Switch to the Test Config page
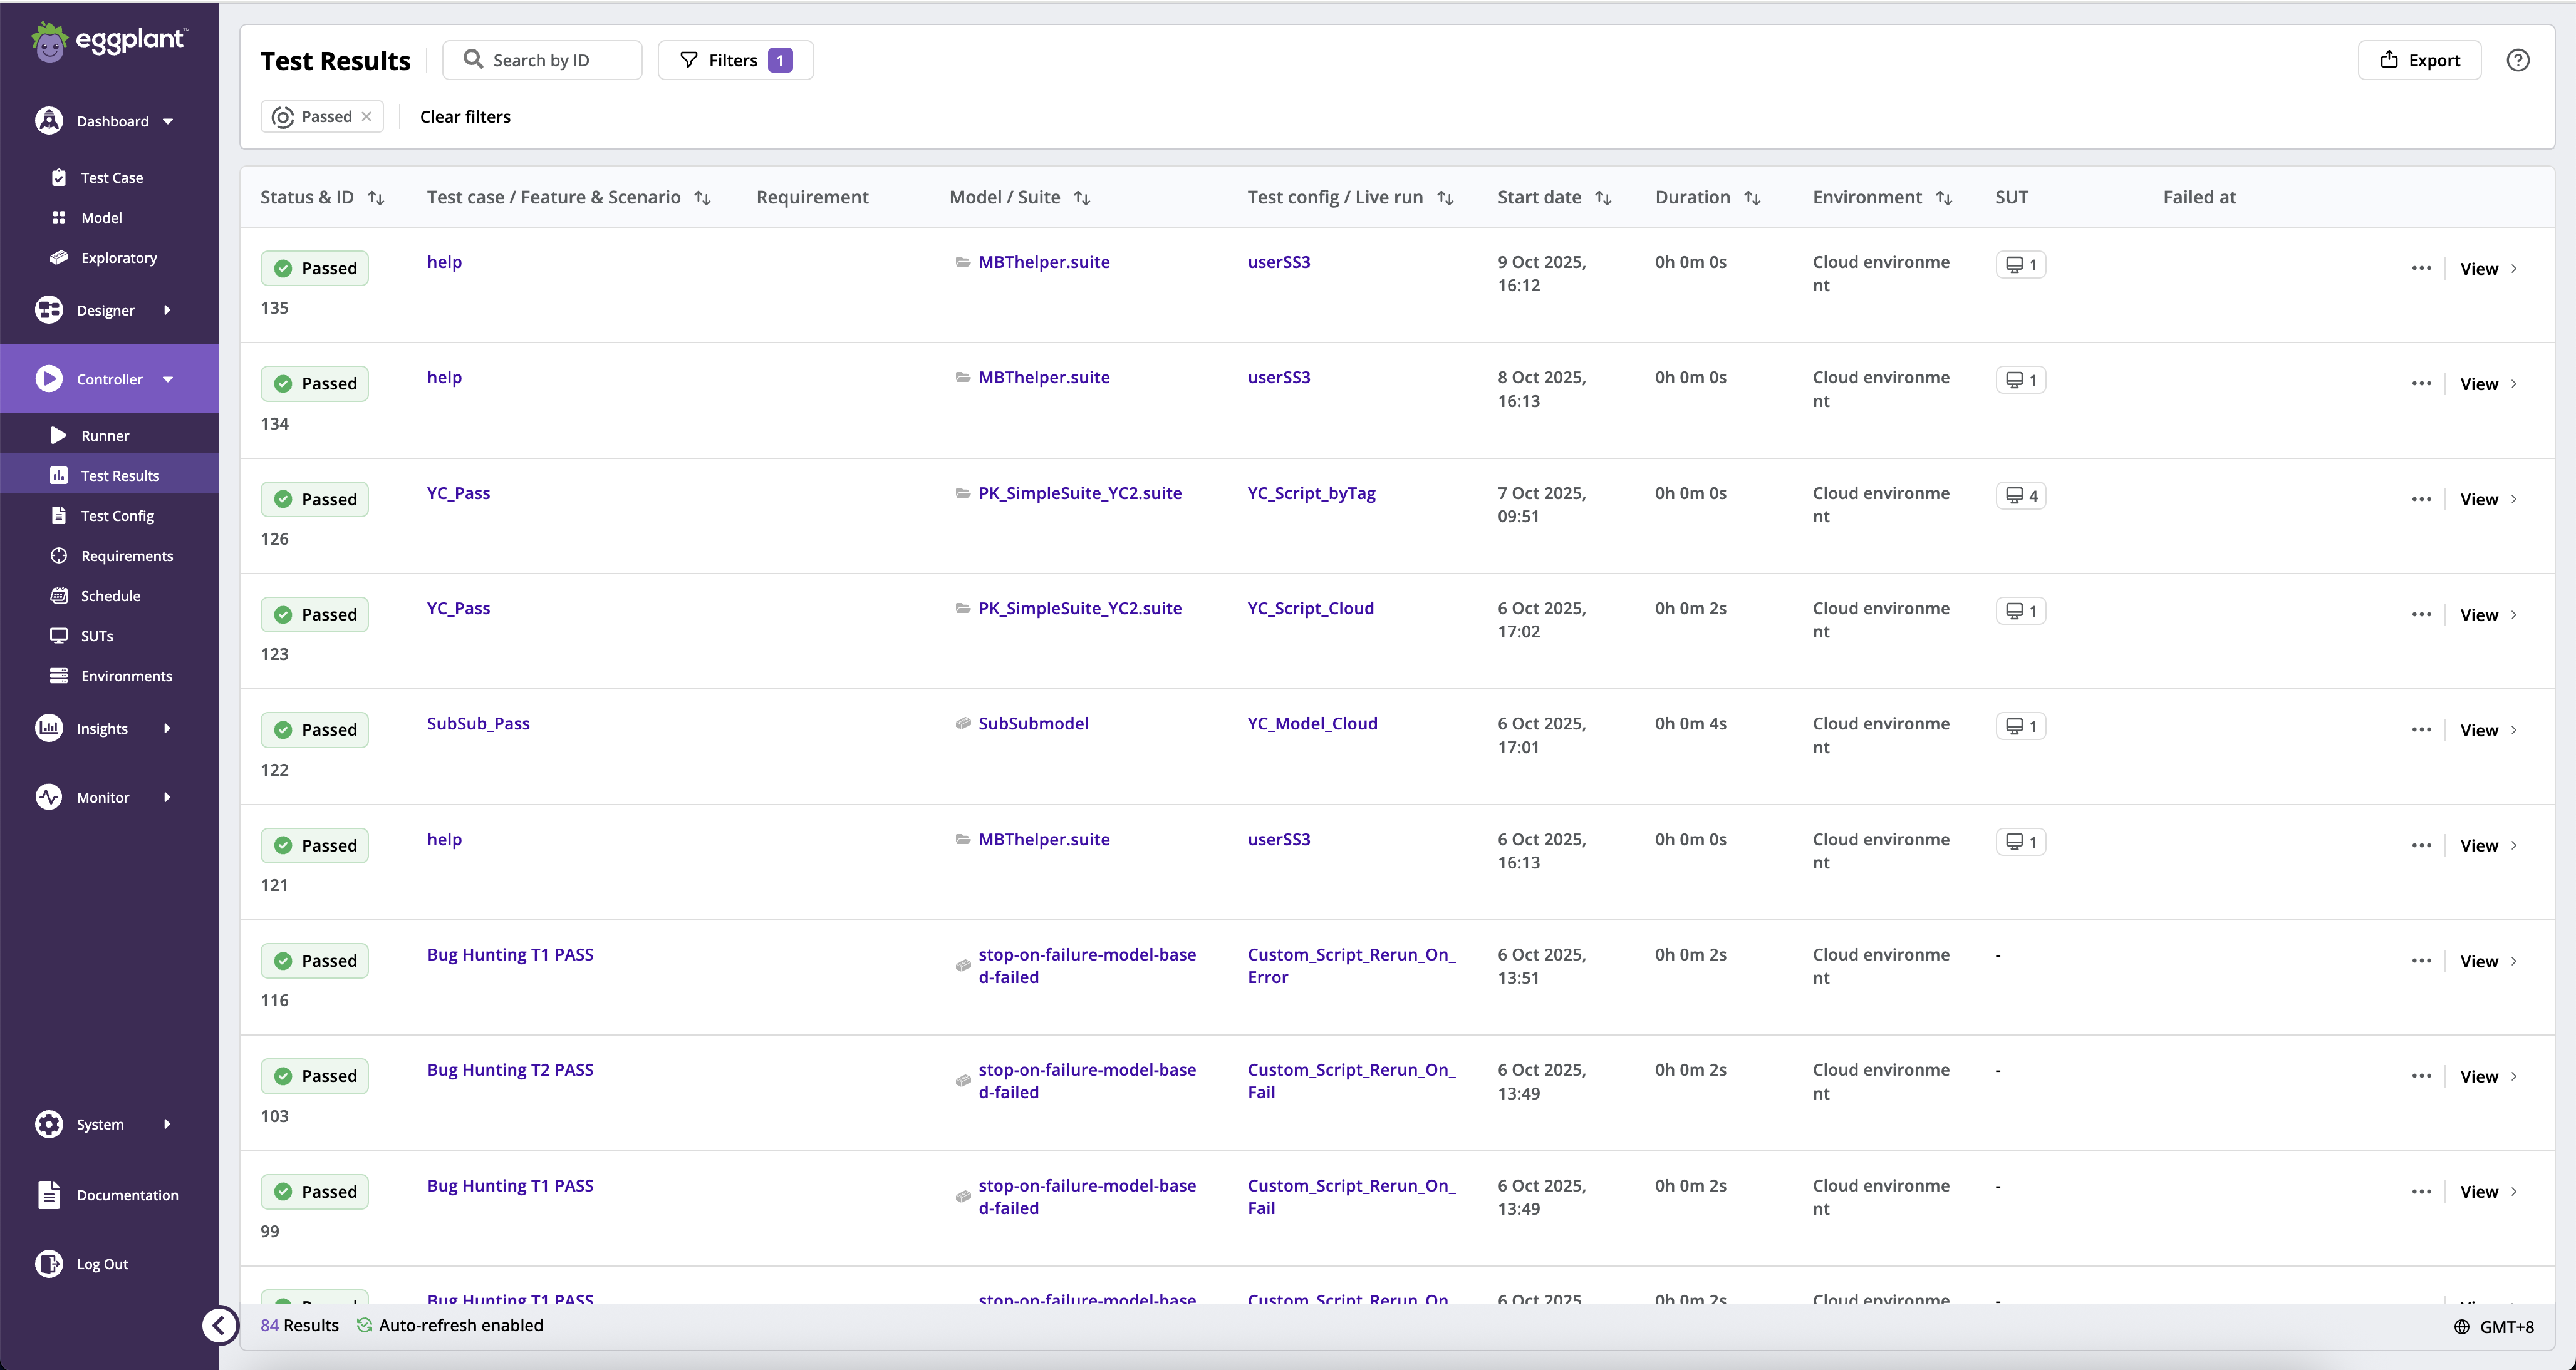Screen dimensions: 2576x1370 tap(117, 515)
